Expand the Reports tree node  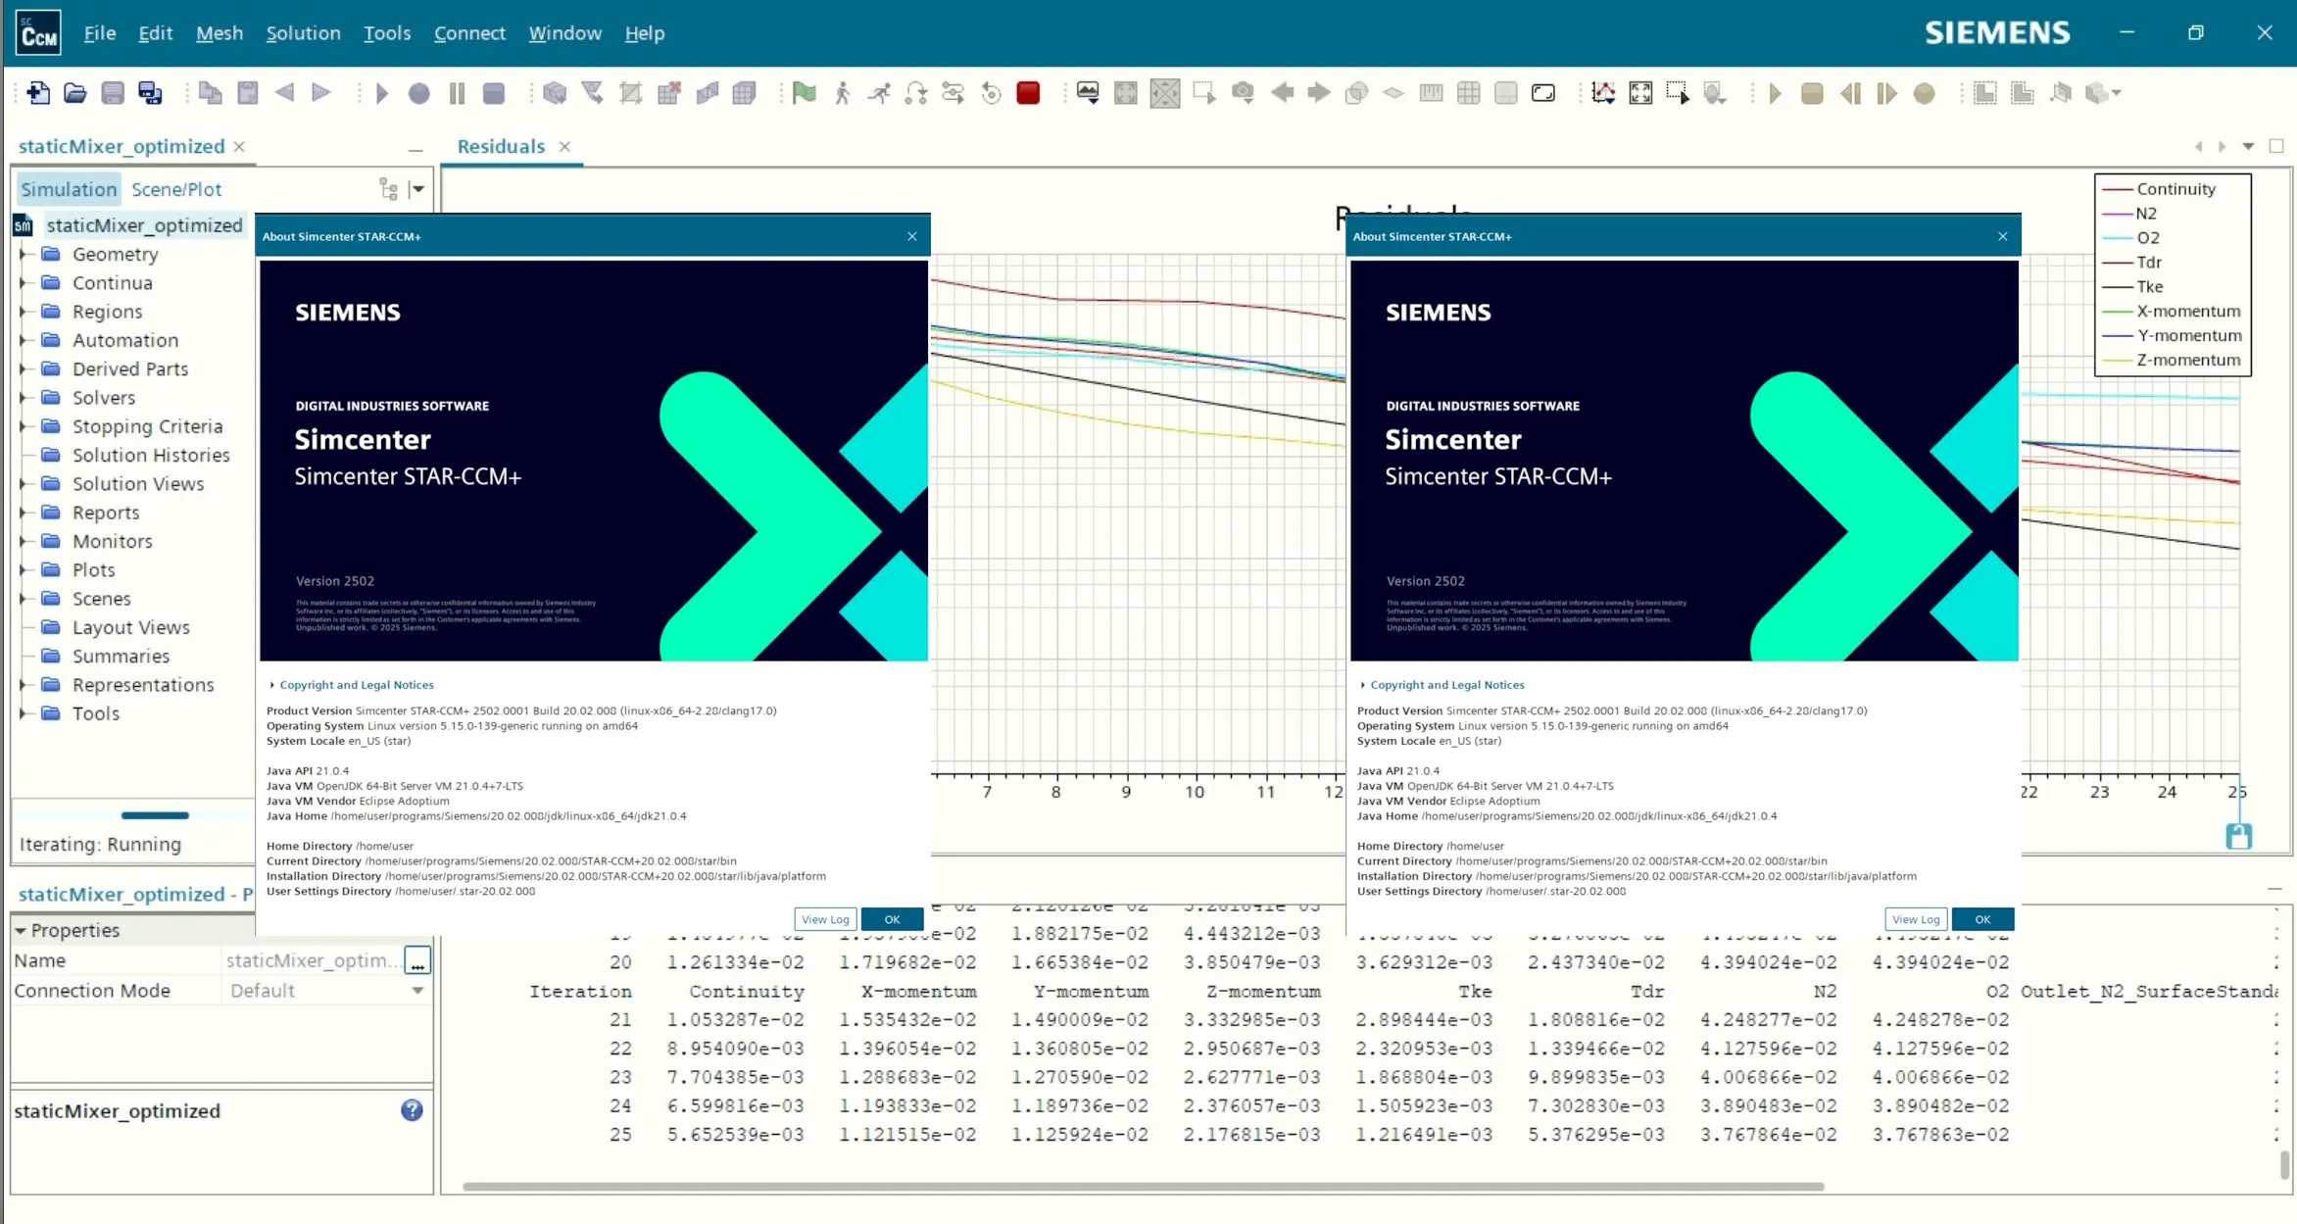tap(23, 513)
